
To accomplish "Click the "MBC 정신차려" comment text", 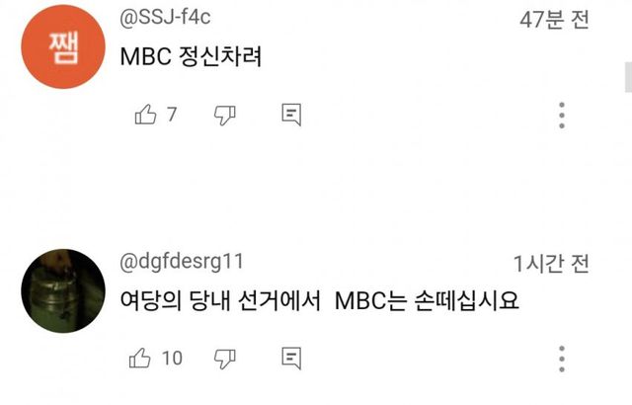I will (x=191, y=56).
